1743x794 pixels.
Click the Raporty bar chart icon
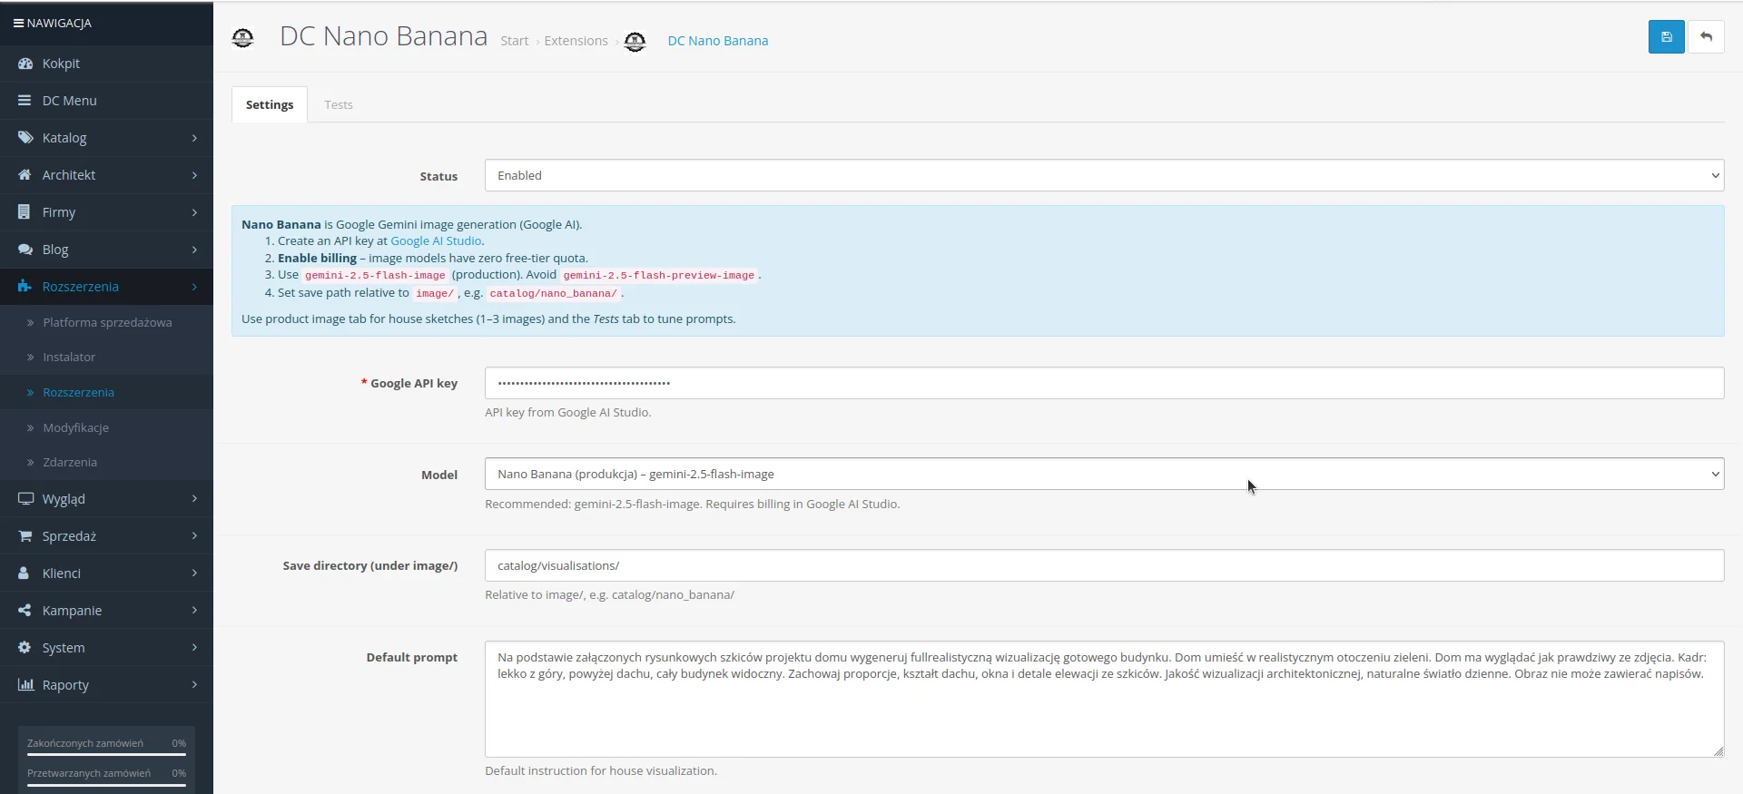[25, 685]
